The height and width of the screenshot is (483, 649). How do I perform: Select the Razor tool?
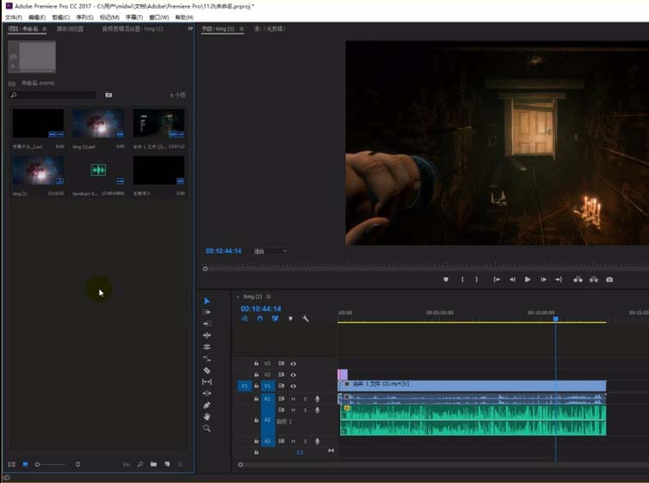[x=207, y=370]
